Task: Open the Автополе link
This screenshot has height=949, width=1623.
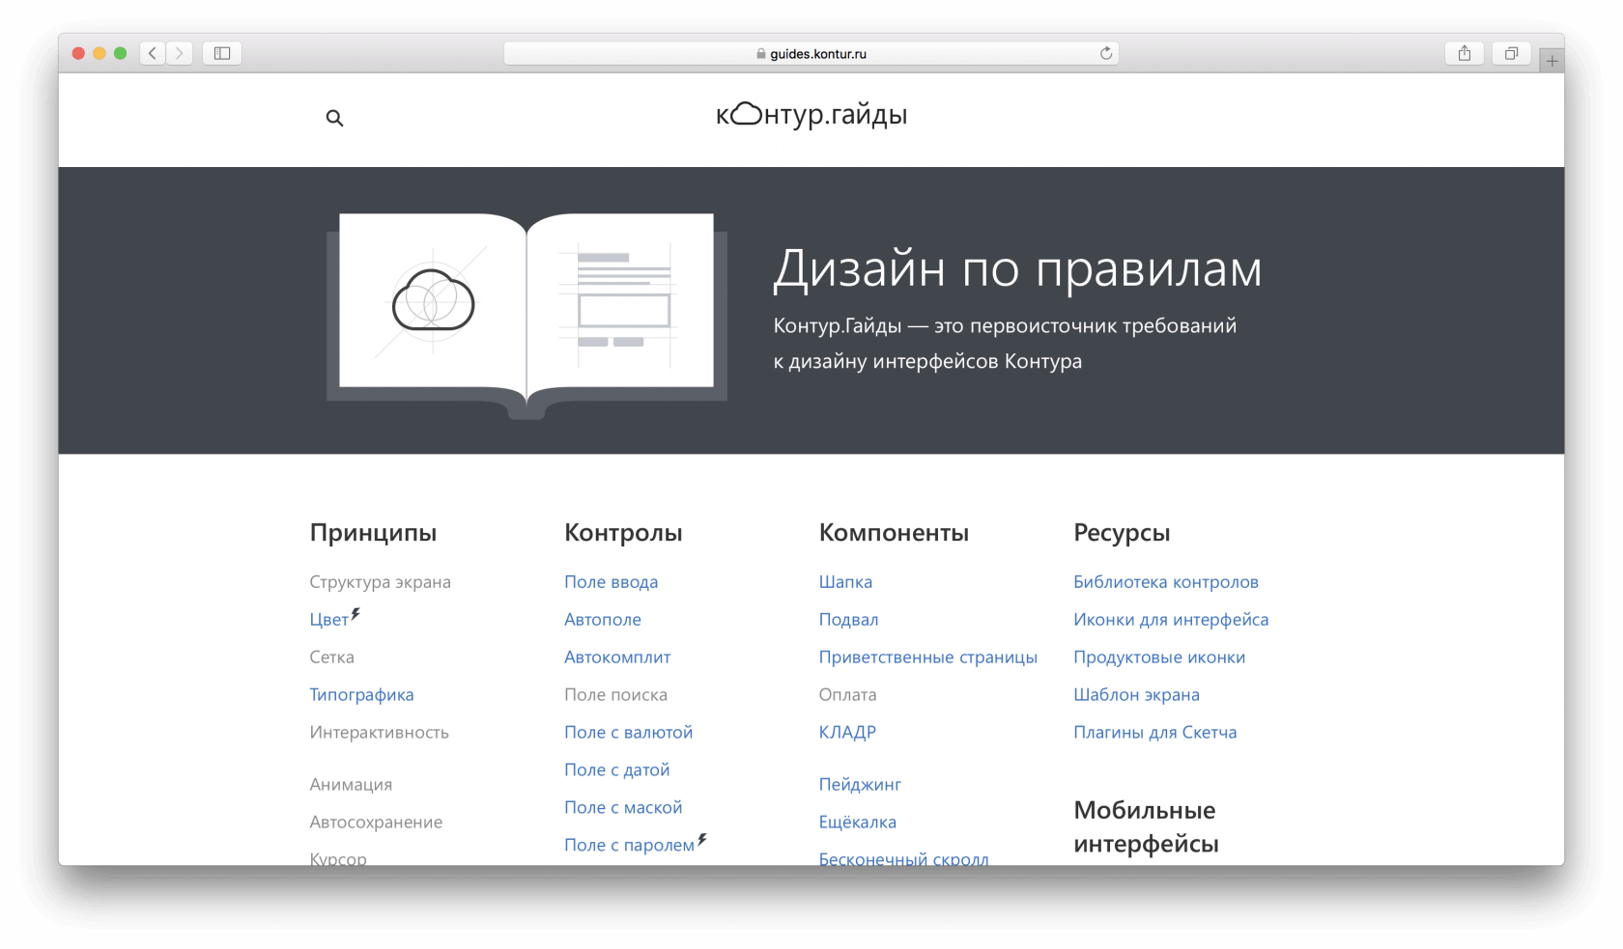Action: [x=603, y=620]
